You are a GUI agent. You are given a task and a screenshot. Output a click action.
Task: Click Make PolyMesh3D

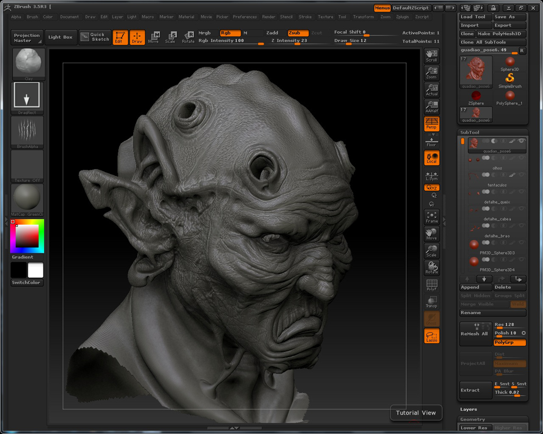(501, 33)
